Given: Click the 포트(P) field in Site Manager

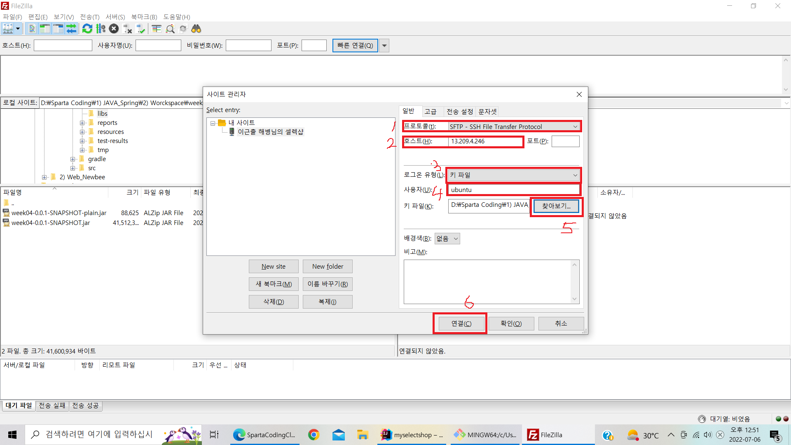Looking at the screenshot, I should tap(565, 141).
